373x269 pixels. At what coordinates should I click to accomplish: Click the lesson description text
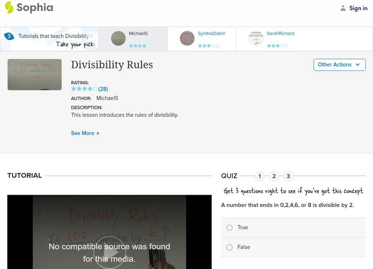click(x=124, y=115)
